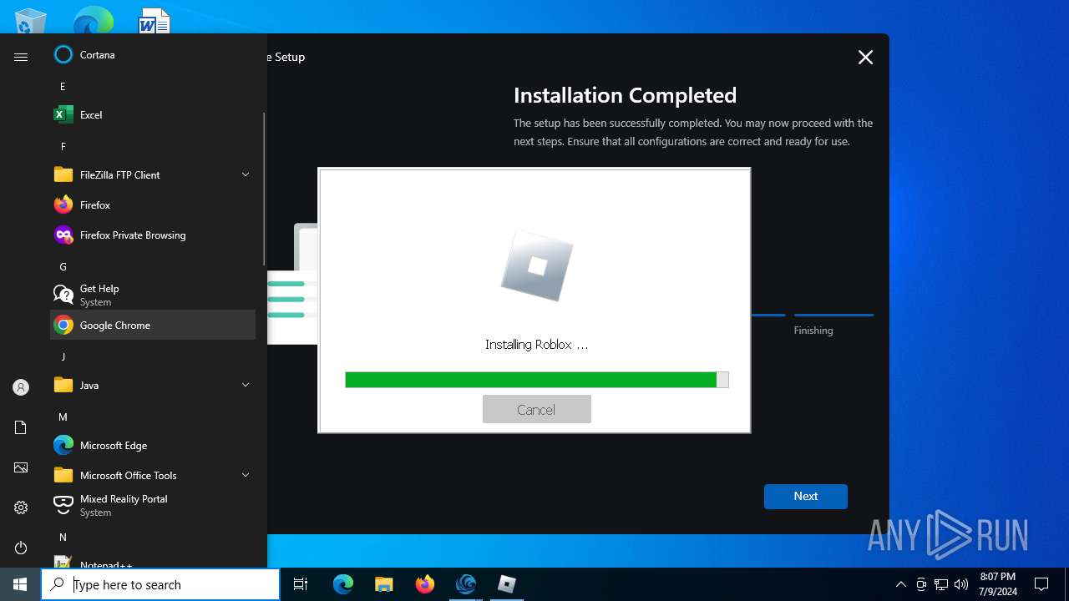Select the Microsoft Edge desktop shortcut
Image resolution: width=1069 pixels, height=601 pixels.
coord(93,20)
